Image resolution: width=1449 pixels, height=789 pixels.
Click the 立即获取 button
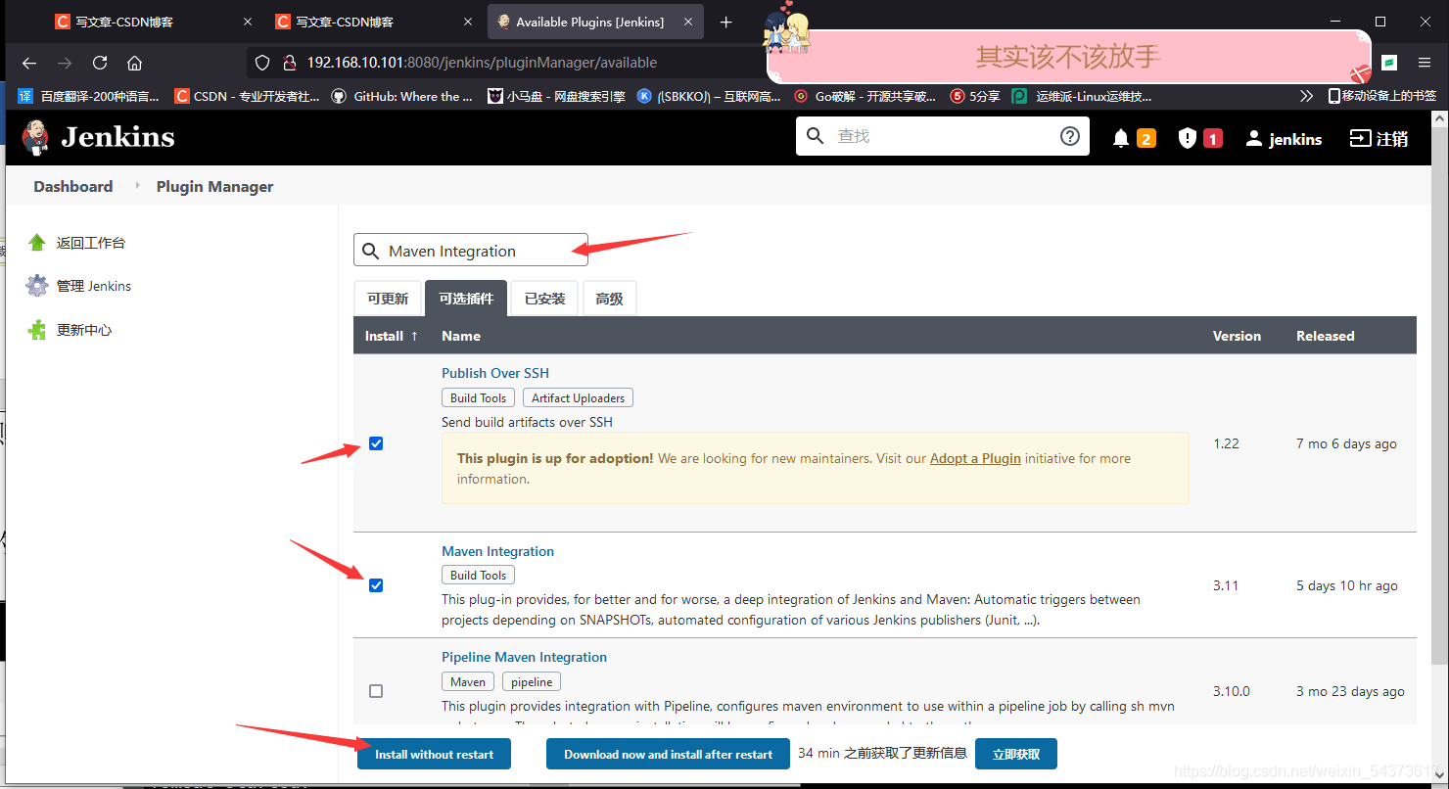pyautogui.click(x=1015, y=754)
